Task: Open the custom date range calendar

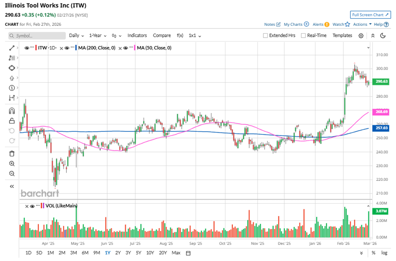Action: coord(188,253)
